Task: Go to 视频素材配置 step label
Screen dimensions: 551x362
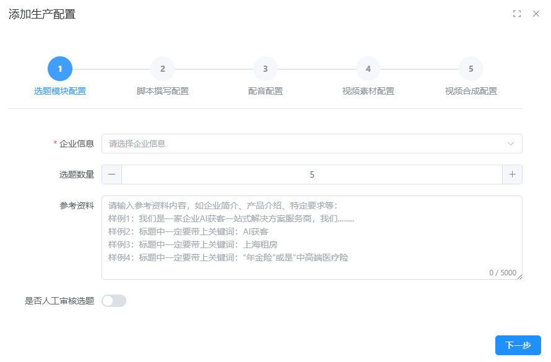Action: tap(368, 91)
